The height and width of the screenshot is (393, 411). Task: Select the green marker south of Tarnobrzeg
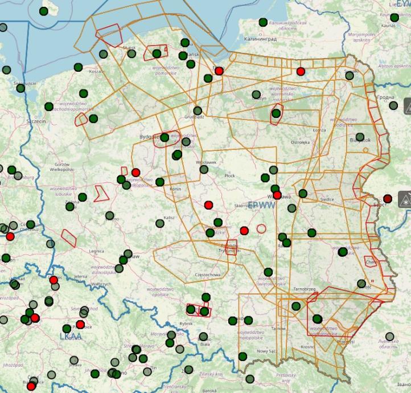[x=296, y=306]
